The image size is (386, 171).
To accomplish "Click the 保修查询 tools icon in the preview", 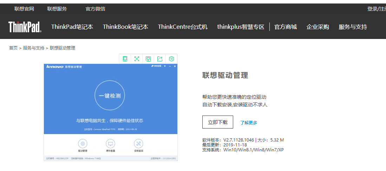I will [139, 144].
